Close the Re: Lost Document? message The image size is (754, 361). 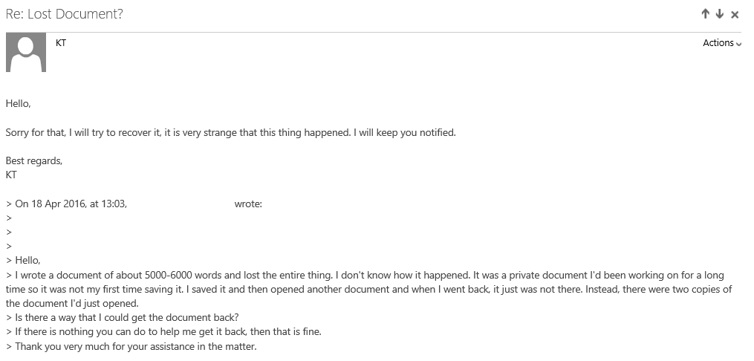pyautogui.click(x=735, y=15)
